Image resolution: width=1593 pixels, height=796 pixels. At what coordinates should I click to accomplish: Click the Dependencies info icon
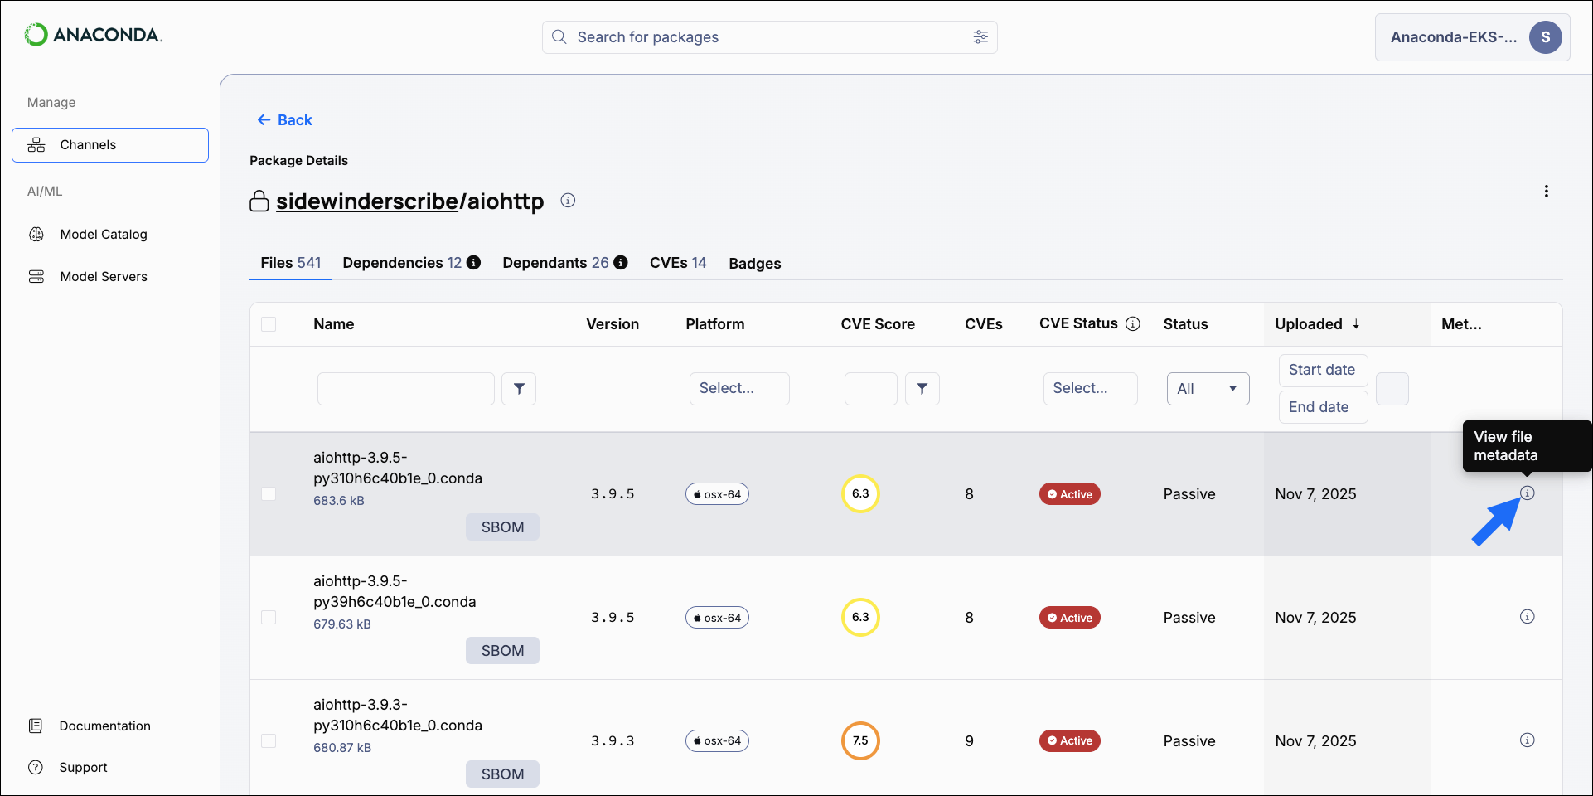point(473,263)
